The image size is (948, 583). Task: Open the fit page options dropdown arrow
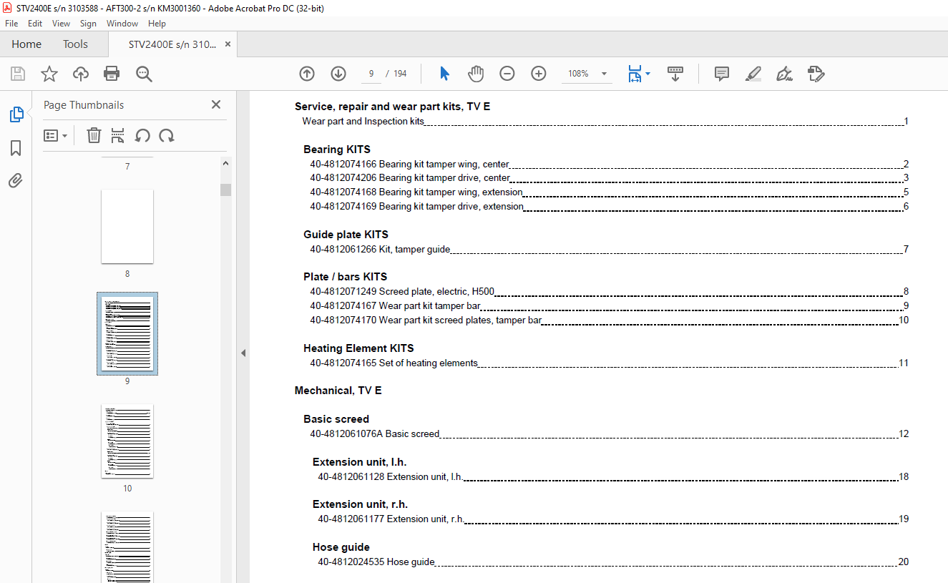[x=648, y=73]
